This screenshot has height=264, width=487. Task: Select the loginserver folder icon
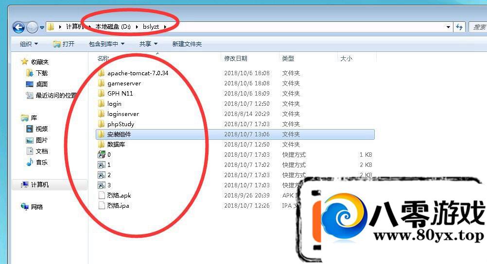[x=101, y=114]
